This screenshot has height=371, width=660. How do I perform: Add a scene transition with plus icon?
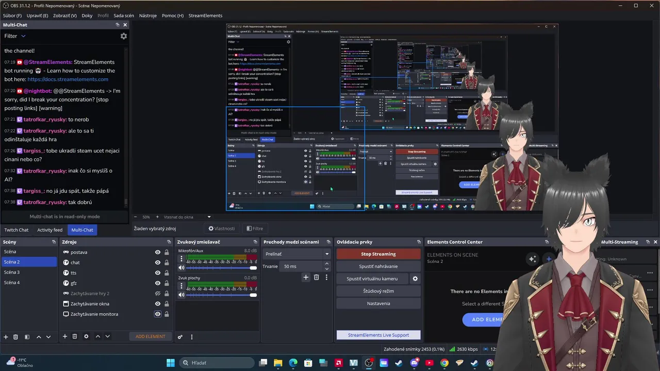(x=306, y=277)
